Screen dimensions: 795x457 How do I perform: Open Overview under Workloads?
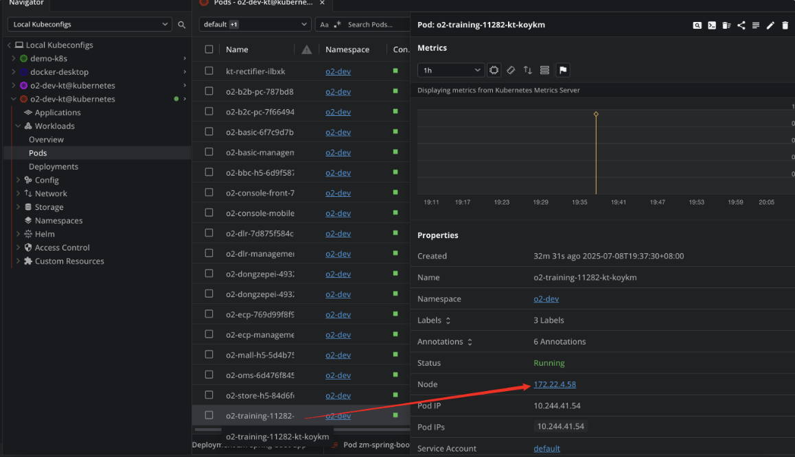[x=46, y=139]
